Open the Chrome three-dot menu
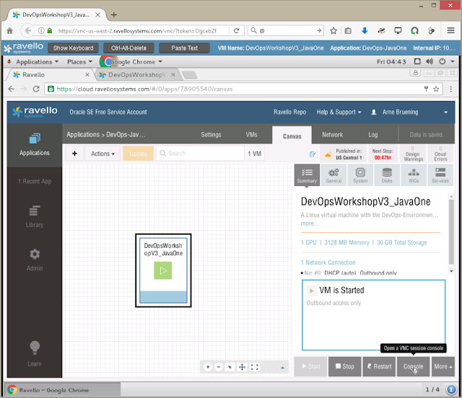This screenshot has height=398, width=462. [450, 89]
